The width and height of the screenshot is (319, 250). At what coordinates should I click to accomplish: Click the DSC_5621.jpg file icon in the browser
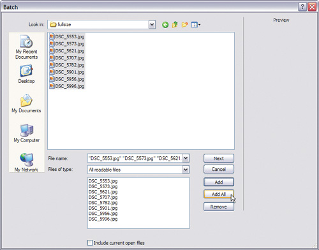tap(52, 50)
